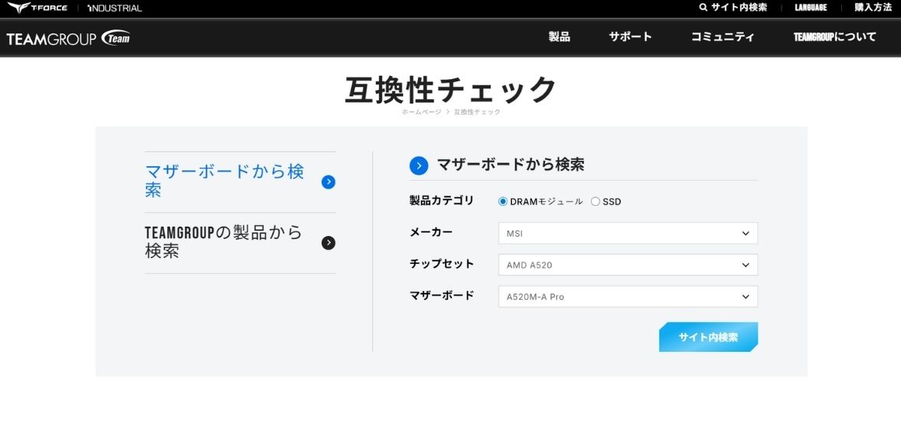This screenshot has width=901, height=427.
Task: Select マザーボードから検索 sidebar tab
Action: (x=225, y=181)
